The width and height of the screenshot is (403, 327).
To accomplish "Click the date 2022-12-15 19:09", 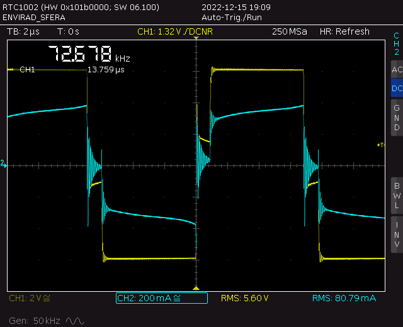I will pos(236,7).
